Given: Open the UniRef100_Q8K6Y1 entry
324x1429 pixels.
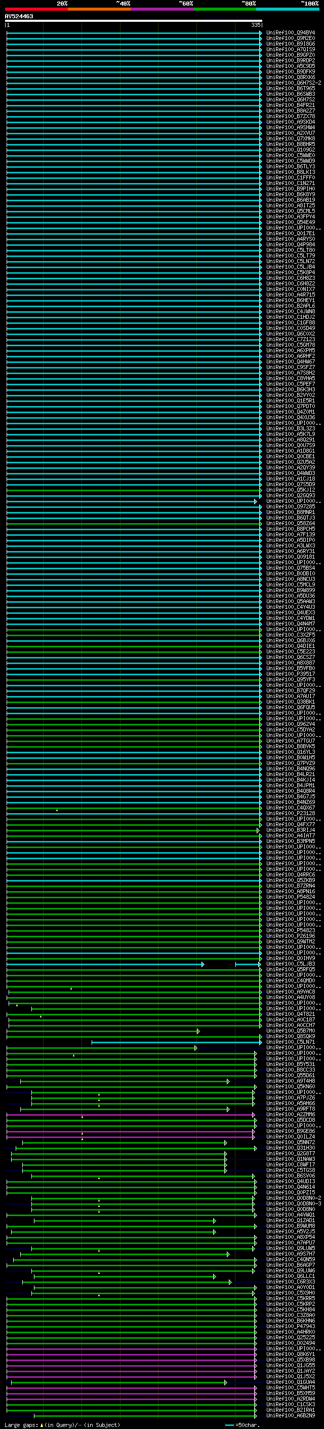Looking at the screenshot, I should pos(290,1354).
